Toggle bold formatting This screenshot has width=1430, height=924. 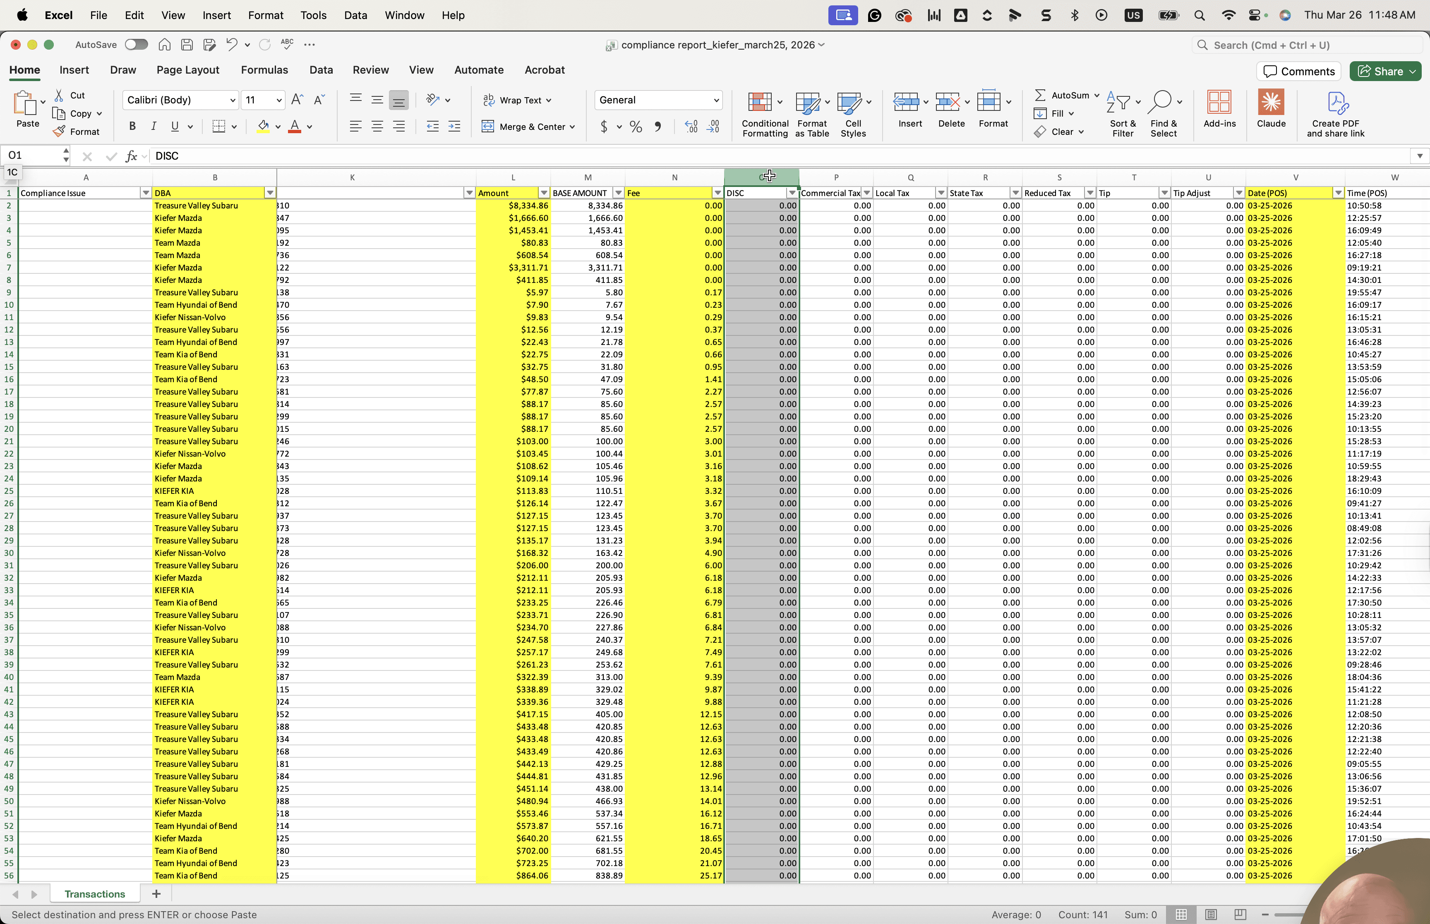point(132,127)
